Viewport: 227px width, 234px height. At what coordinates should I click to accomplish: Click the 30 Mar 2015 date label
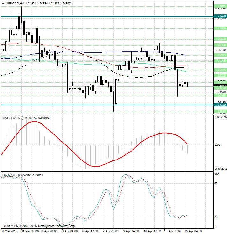click(x=9, y=231)
